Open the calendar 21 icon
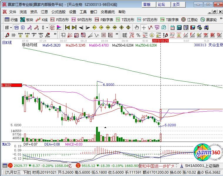This screenshot has height=176, width=223. click(x=172, y=28)
